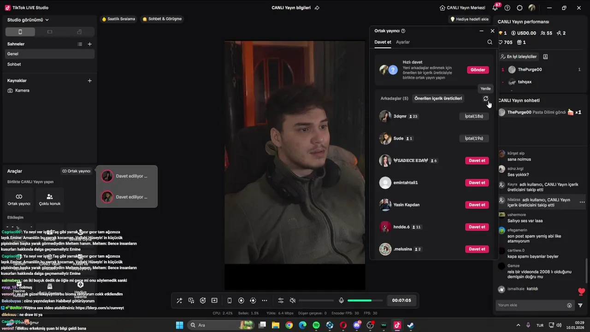Switch to the Davet et tab
Image resolution: width=590 pixels, height=332 pixels.
pyautogui.click(x=383, y=42)
